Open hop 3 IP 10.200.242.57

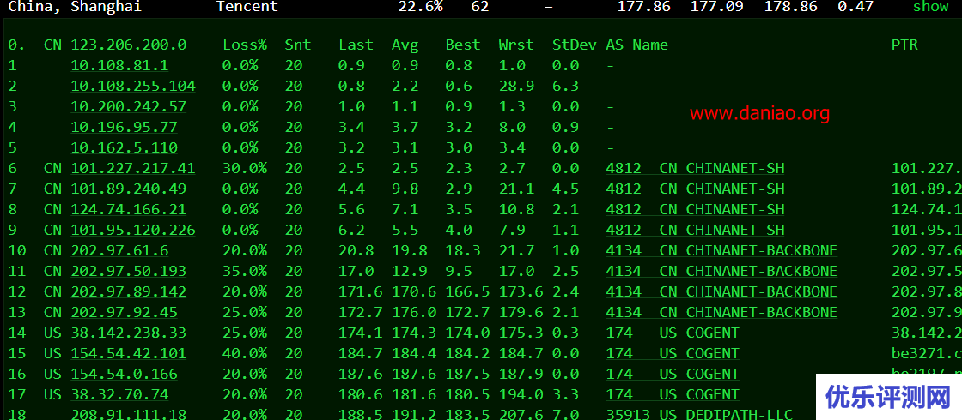[128, 106]
